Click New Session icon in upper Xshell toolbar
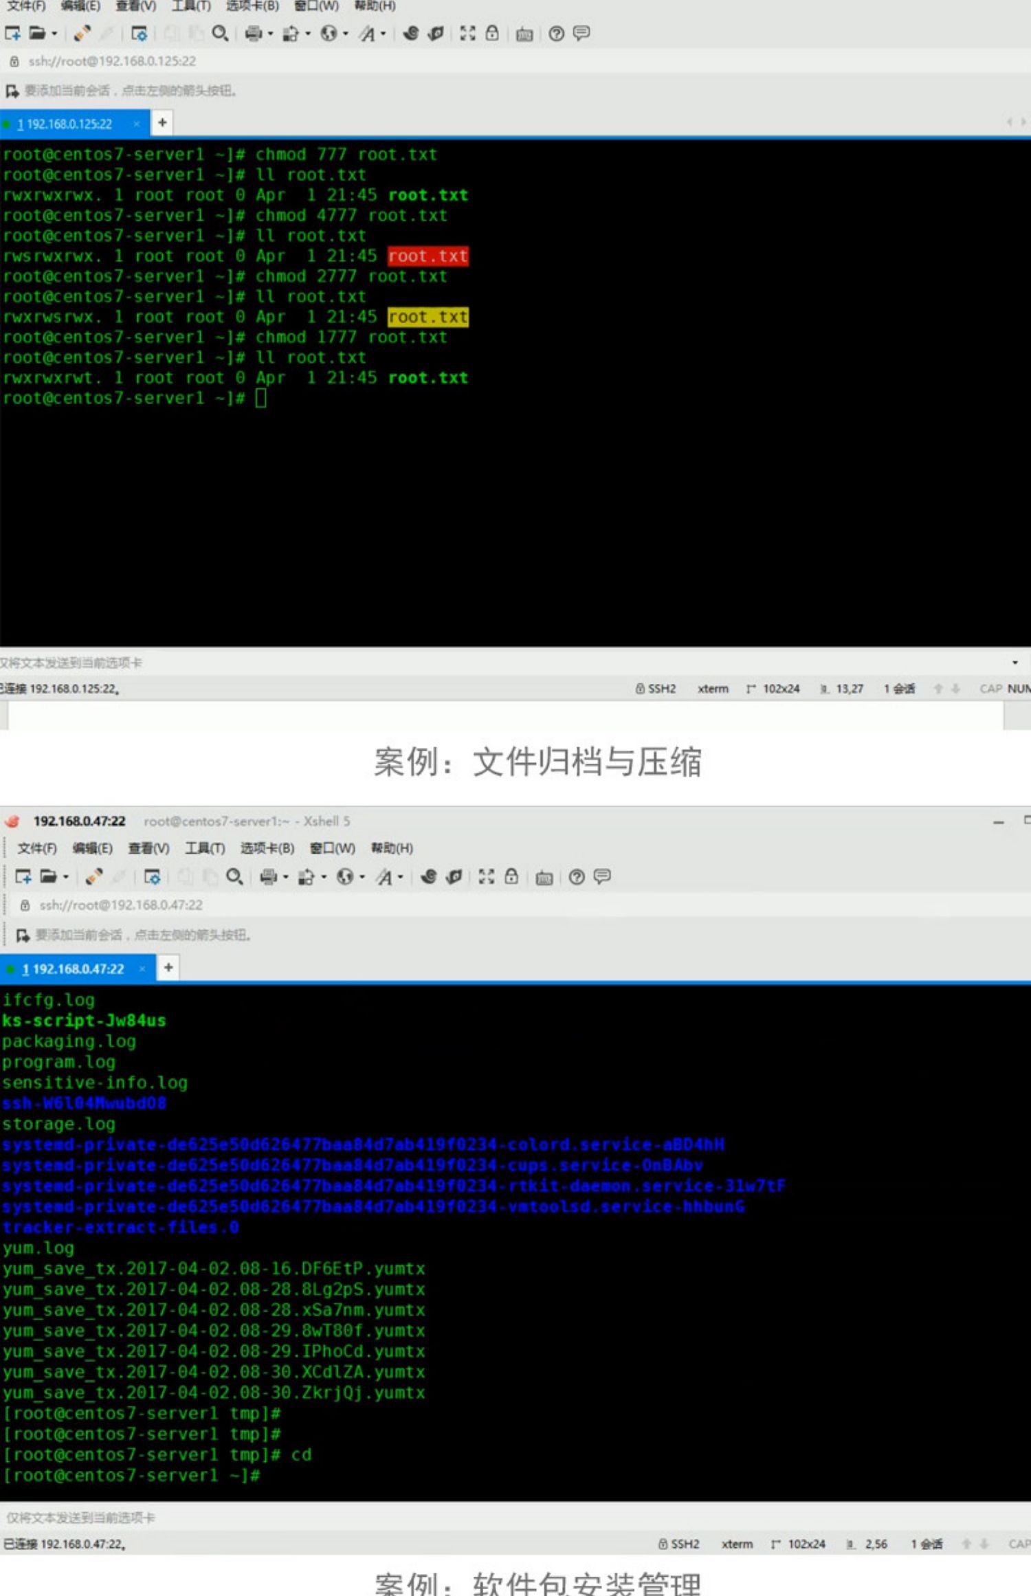Image resolution: width=1031 pixels, height=1596 pixels. pyautogui.click(x=13, y=33)
